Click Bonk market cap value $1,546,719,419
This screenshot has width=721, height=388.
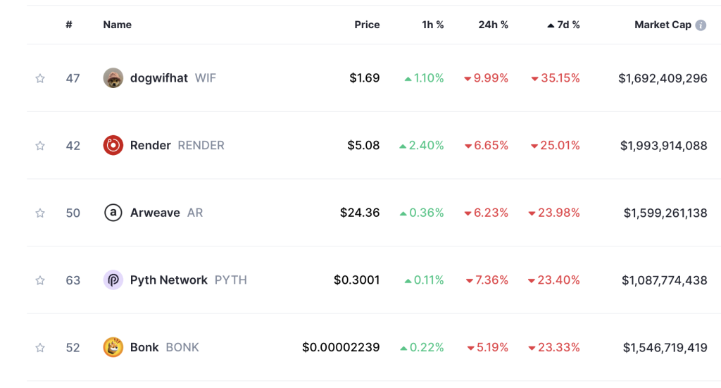pos(665,348)
